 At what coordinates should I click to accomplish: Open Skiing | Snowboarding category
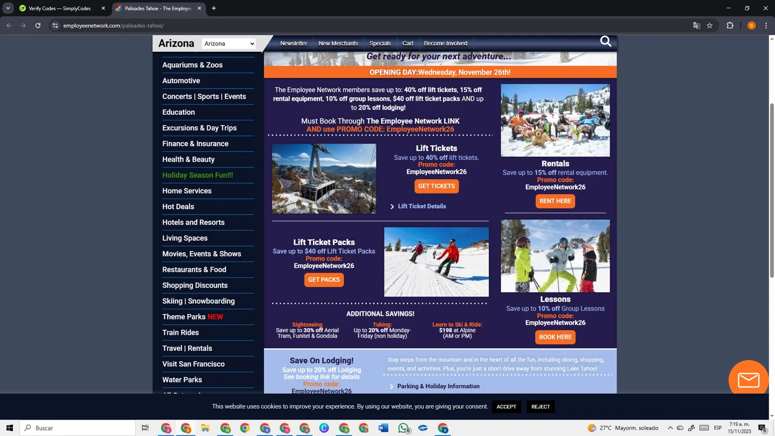(x=198, y=301)
